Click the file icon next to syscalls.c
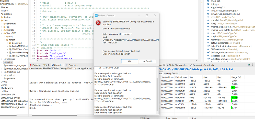This screenshot has height=119, width=255. pos(5,75)
